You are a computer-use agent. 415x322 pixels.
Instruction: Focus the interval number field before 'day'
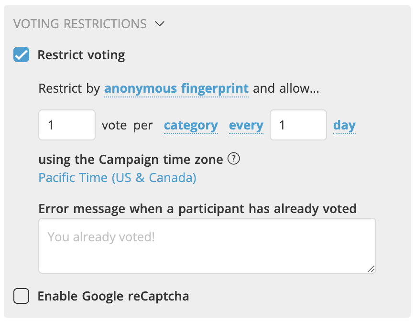[298, 125]
